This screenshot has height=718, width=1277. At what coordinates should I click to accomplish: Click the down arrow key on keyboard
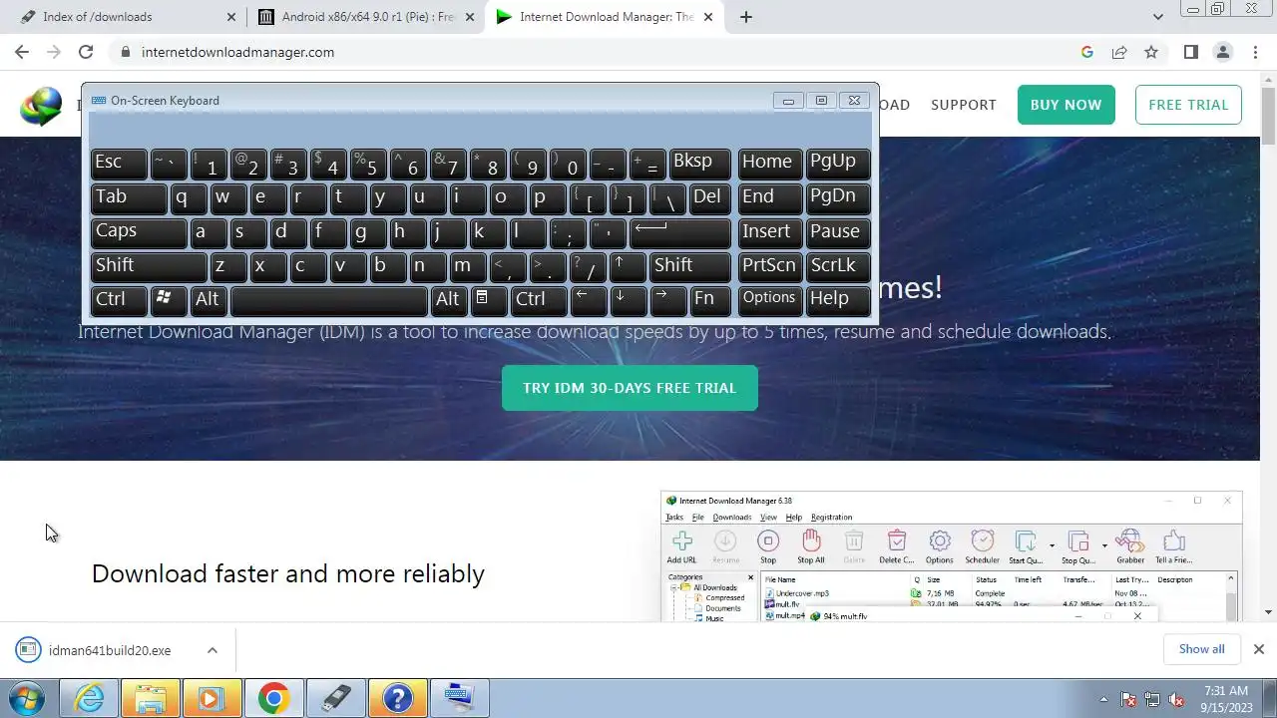click(x=629, y=299)
